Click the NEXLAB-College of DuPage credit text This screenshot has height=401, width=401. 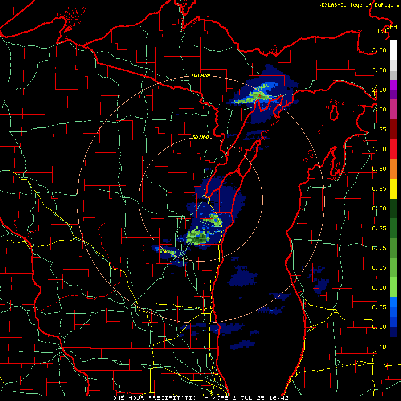coord(357,5)
